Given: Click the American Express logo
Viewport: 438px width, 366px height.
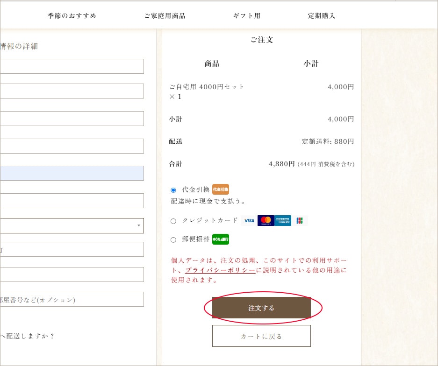Looking at the screenshot, I should coord(283,221).
